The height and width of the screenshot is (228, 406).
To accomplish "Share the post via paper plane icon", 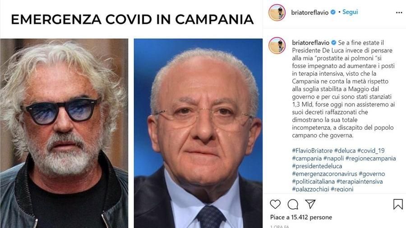I will (310, 204).
